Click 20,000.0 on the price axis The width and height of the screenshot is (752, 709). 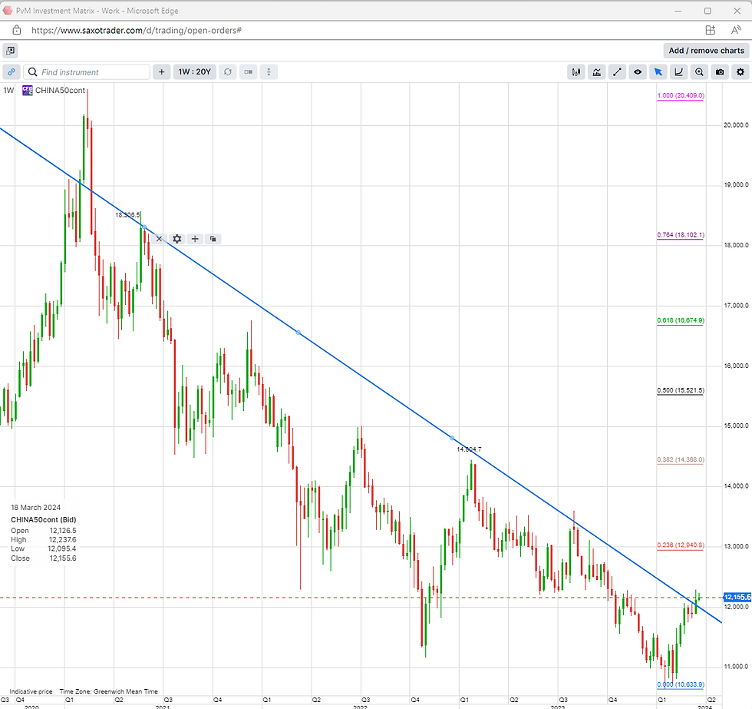point(736,124)
